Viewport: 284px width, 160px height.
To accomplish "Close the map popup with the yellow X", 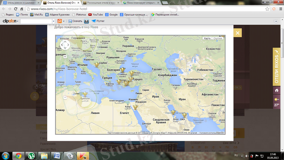I will (237, 33).
